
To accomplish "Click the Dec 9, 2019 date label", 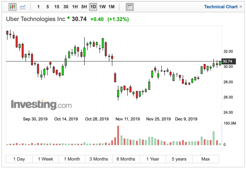I will coord(186,119).
